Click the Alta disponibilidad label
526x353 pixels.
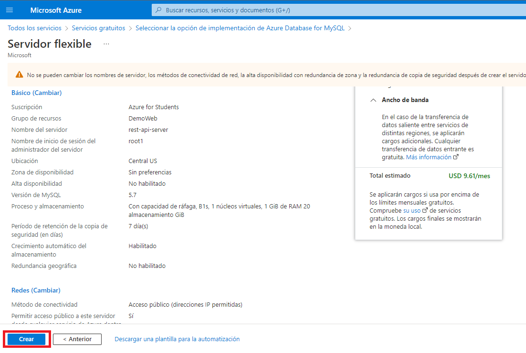[x=36, y=184]
